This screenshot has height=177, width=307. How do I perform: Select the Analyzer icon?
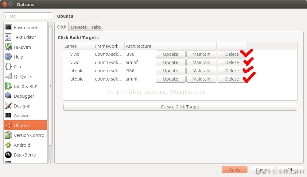point(8,116)
